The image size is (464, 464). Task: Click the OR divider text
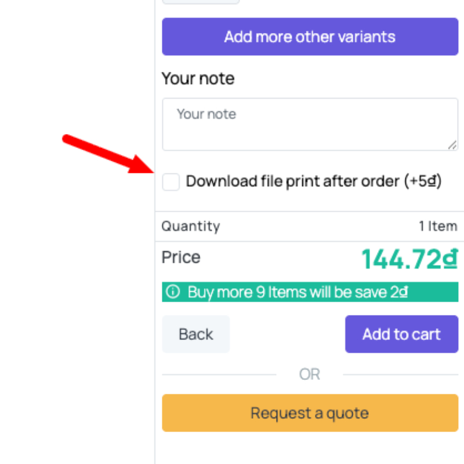click(310, 374)
